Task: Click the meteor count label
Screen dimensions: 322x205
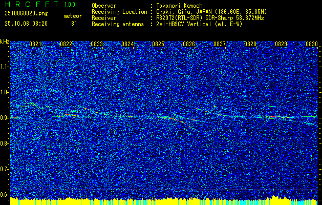Action: click(x=73, y=16)
